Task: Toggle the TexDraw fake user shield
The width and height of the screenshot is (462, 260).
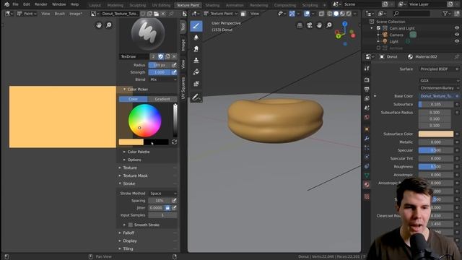Action: [160, 56]
